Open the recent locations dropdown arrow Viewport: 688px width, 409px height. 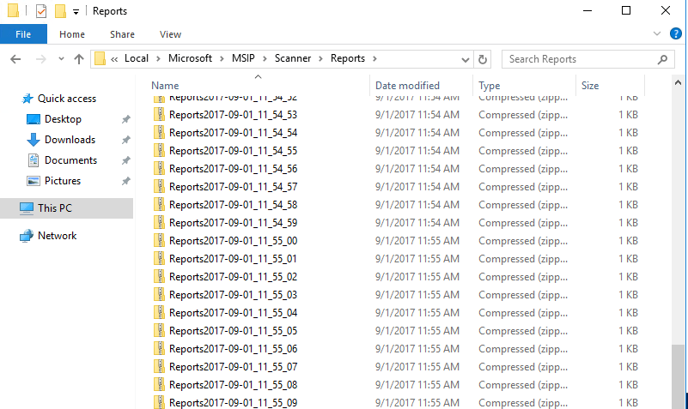[60, 59]
